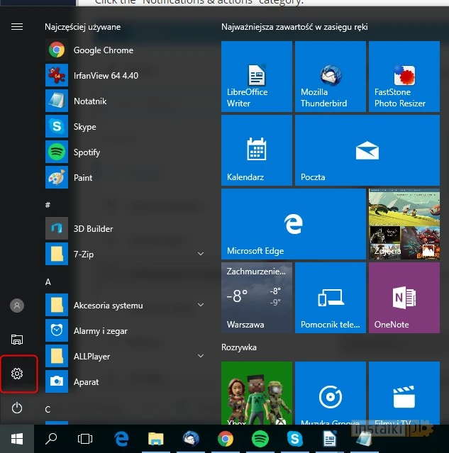This screenshot has width=449, height=453.
Task: Expand Akcesoria systemu folder
Action: pyautogui.click(x=201, y=306)
